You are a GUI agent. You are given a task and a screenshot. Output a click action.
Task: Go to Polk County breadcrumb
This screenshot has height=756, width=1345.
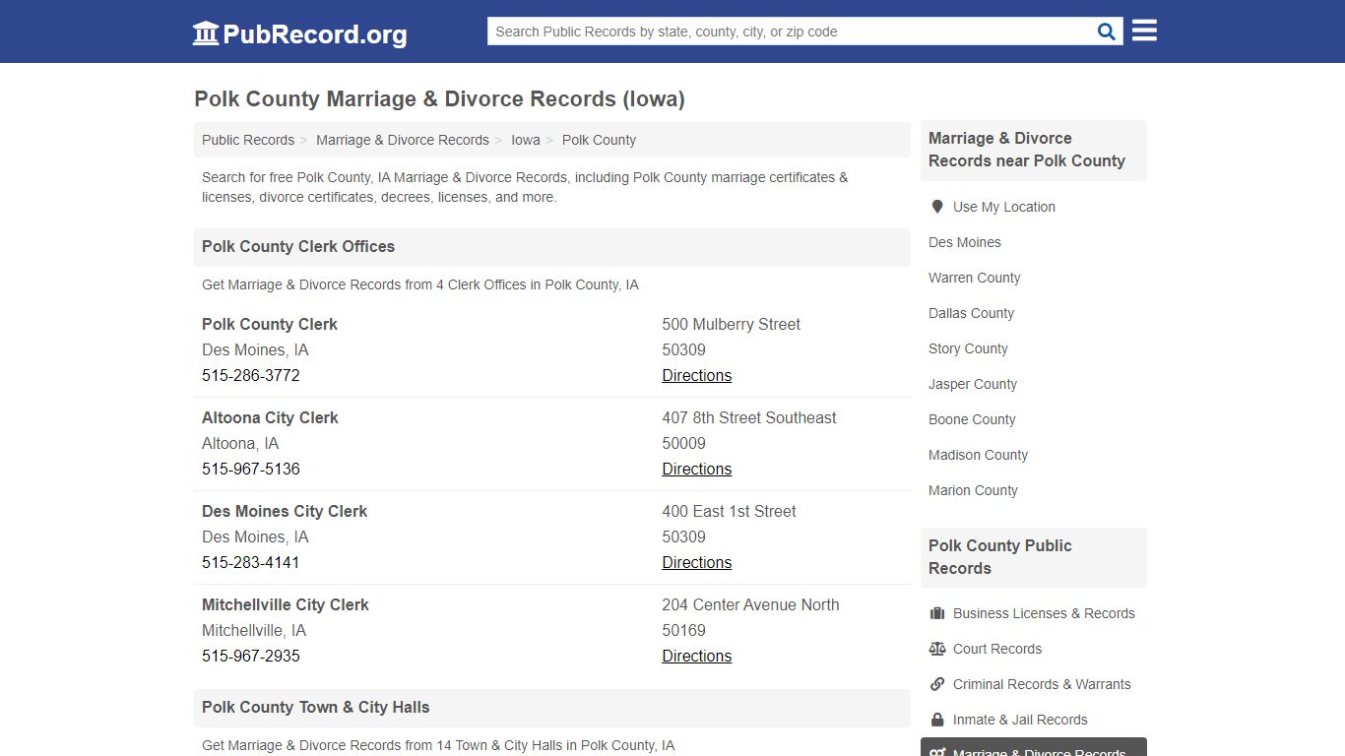pyautogui.click(x=599, y=140)
